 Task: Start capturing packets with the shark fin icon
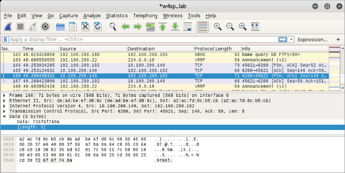(8, 27)
